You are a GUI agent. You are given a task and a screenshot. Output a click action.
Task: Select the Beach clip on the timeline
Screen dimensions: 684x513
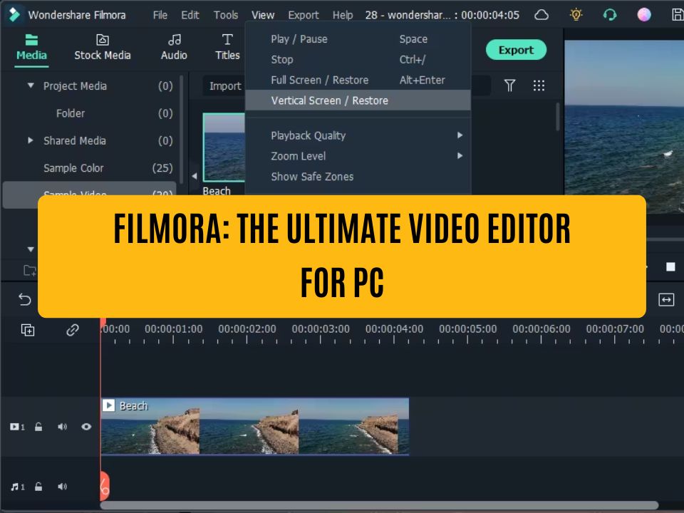(254, 427)
